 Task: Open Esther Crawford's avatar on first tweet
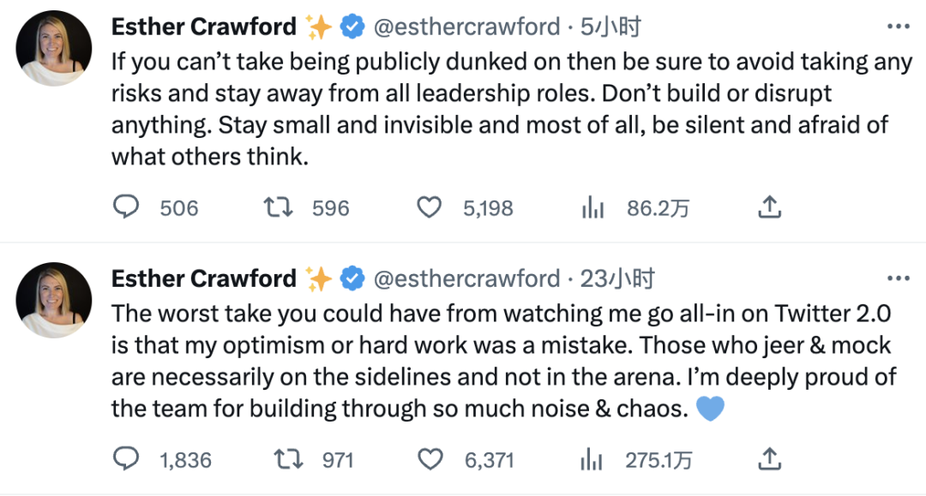[x=54, y=48]
